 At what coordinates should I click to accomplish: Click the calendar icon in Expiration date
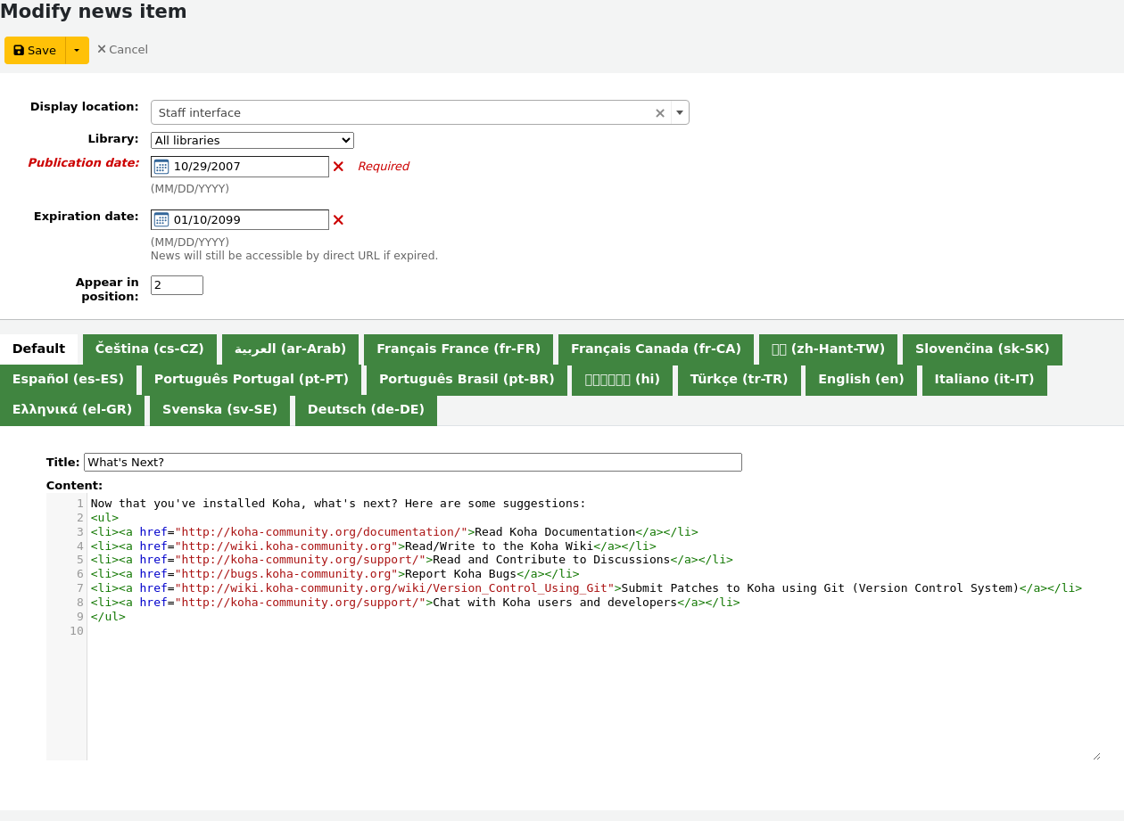coord(161,220)
